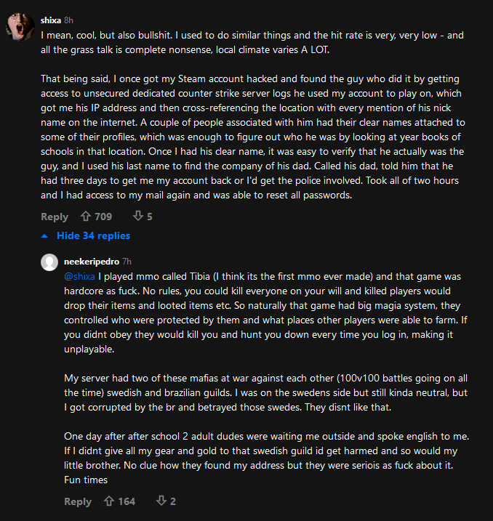
Task: Click the 164 upvote count
Action: pyautogui.click(x=127, y=501)
